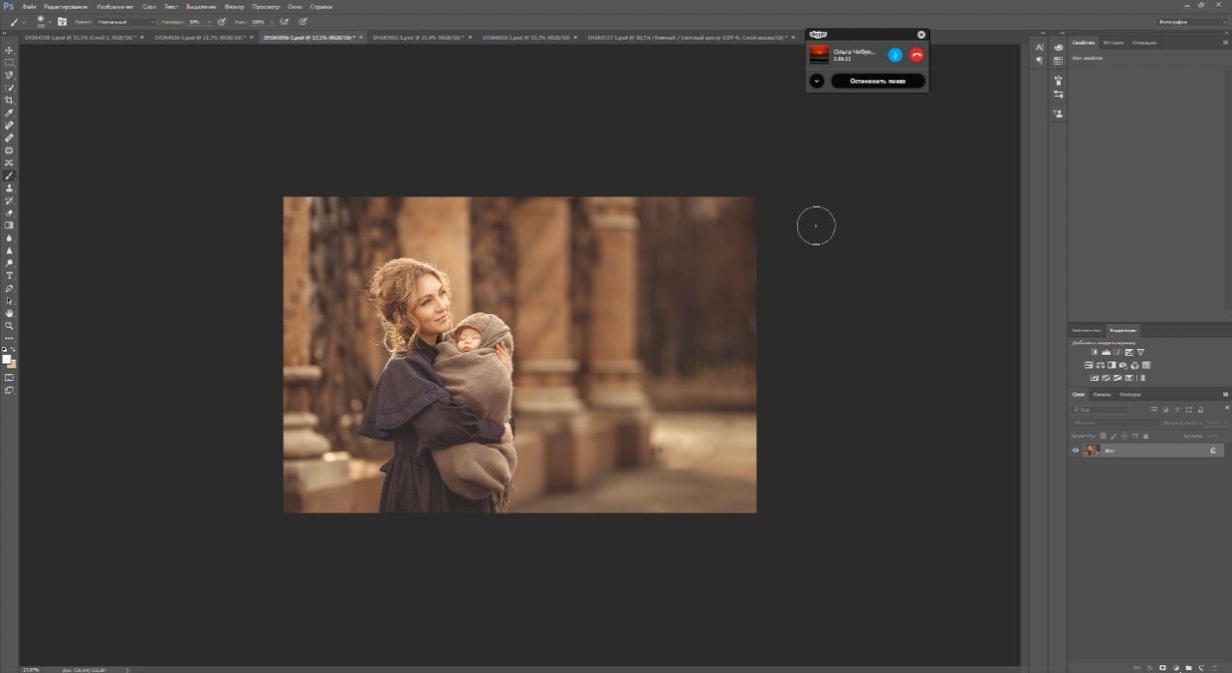The width and height of the screenshot is (1232, 673).
Task: Click the foreground color swatch
Action: (7, 359)
